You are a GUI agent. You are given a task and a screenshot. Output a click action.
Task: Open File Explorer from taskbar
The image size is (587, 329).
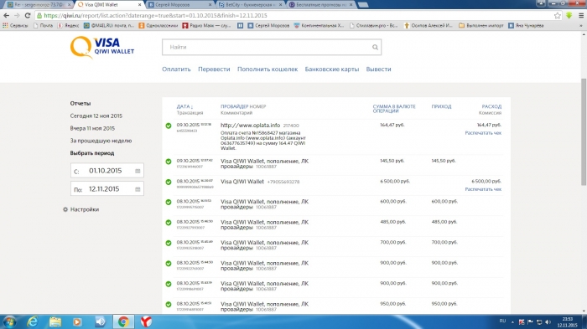(x=55, y=321)
